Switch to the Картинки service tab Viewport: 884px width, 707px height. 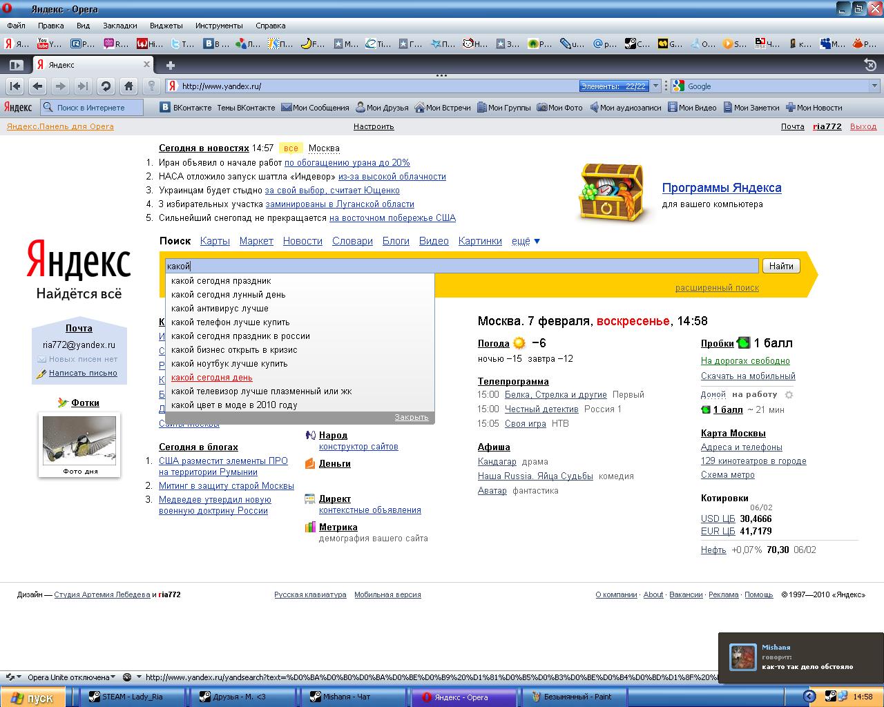[480, 241]
